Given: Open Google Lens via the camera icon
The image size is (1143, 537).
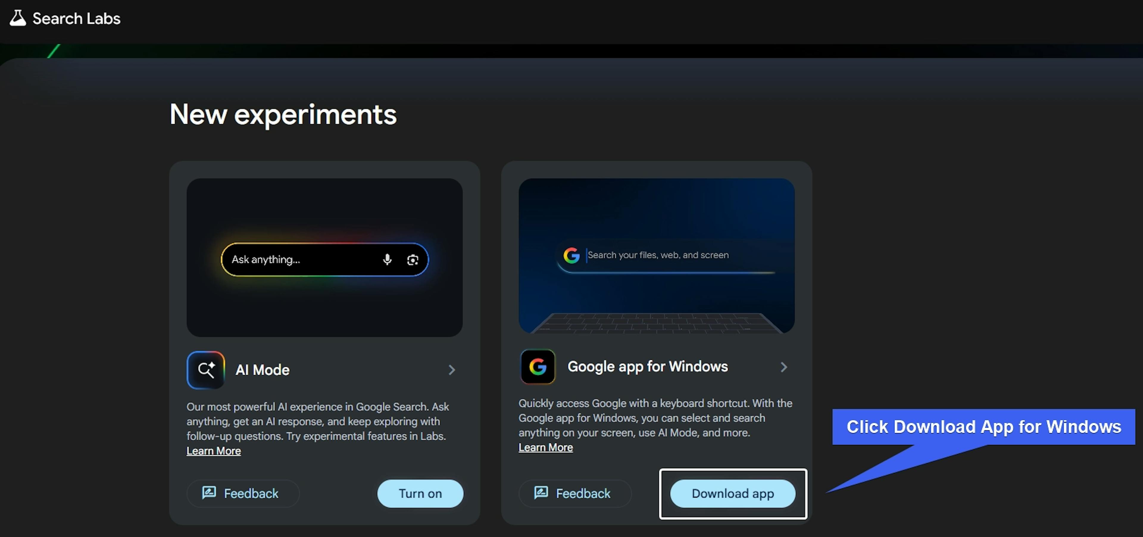Looking at the screenshot, I should coord(413,260).
